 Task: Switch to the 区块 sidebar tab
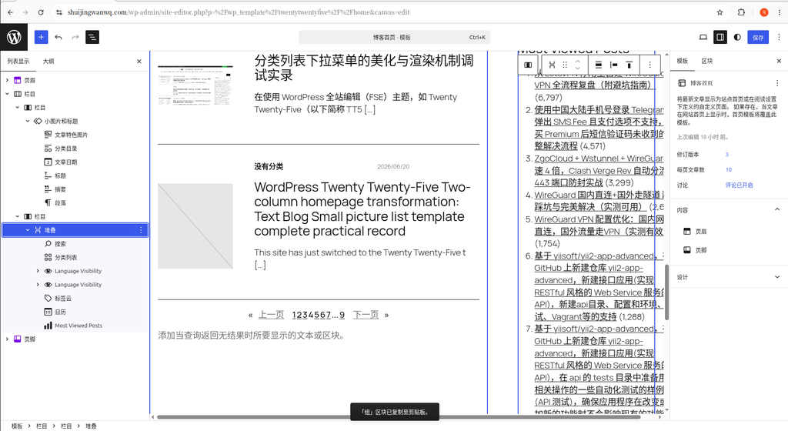707,61
